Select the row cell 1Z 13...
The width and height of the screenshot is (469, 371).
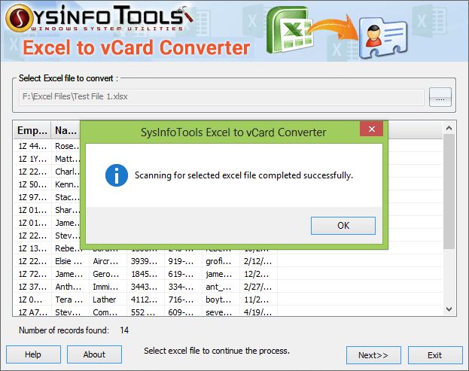point(32,248)
